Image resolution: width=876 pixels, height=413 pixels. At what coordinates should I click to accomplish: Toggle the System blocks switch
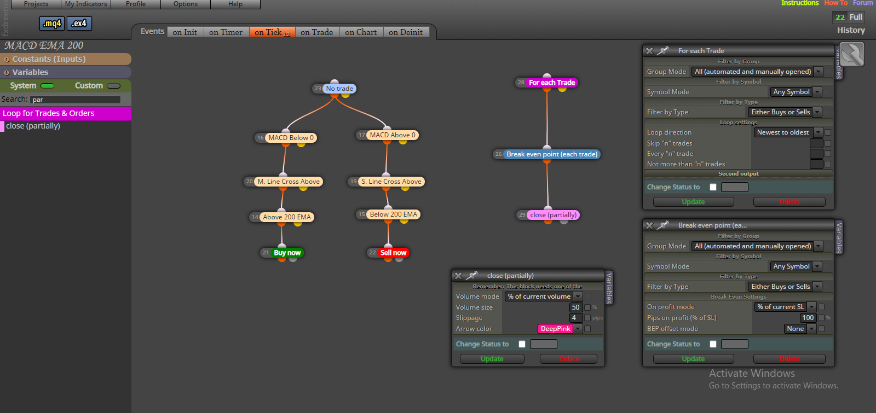point(48,86)
